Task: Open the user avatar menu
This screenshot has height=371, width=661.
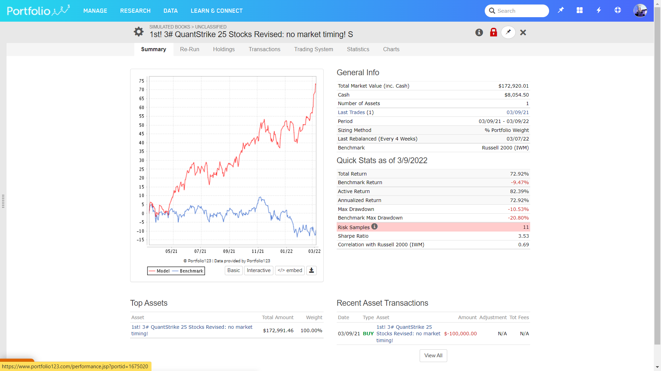Action: pos(640,11)
